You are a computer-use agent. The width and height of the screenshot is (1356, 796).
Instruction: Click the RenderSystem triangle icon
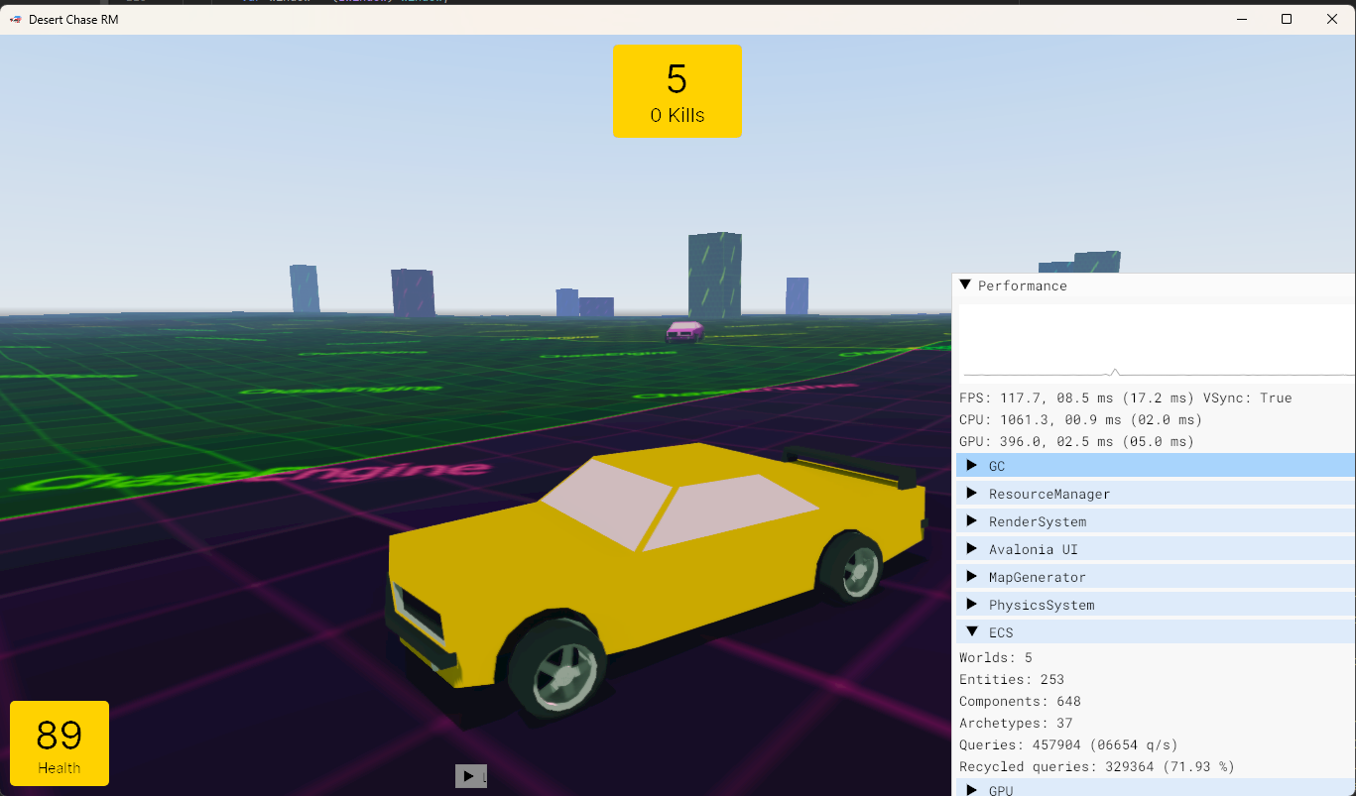(972, 520)
